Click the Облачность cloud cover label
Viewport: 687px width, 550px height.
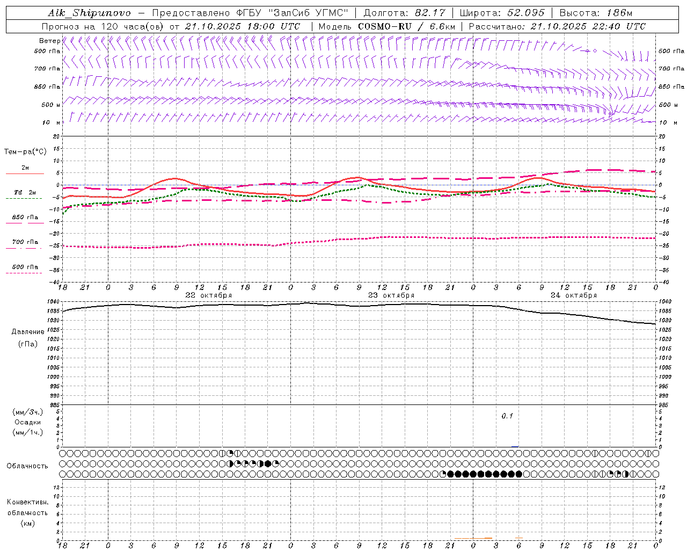pyautogui.click(x=27, y=466)
